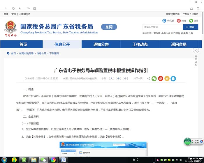Screen dimensions: 204x163
Task: Expand the collapsed sidebar arrow on right edge
Action: pyautogui.click(x=196, y=50)
